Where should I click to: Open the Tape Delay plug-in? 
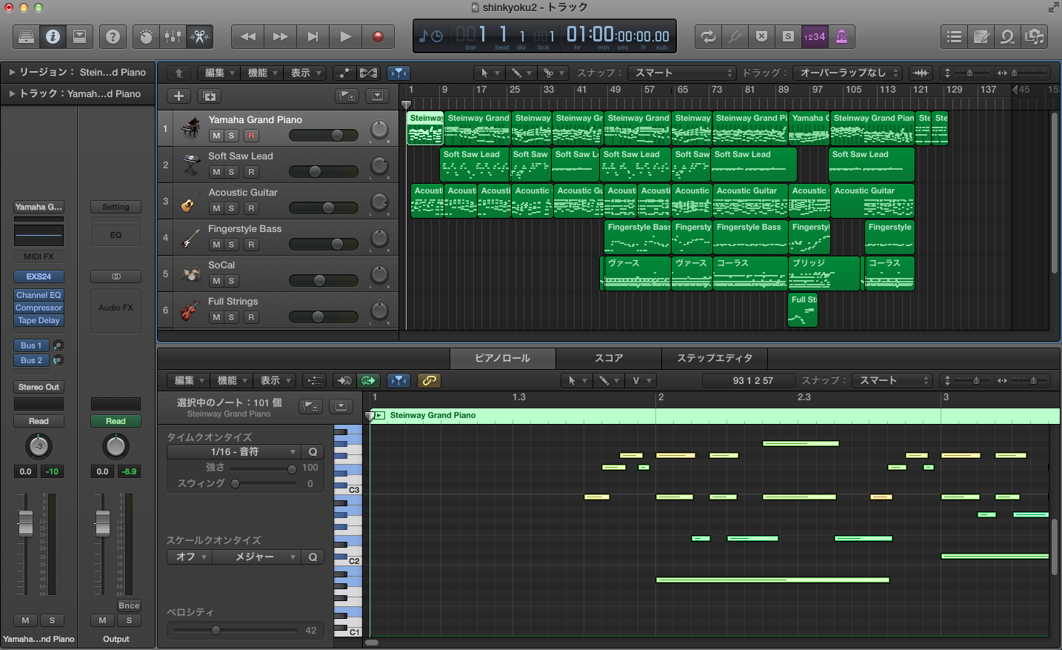(x=39, y=320)
